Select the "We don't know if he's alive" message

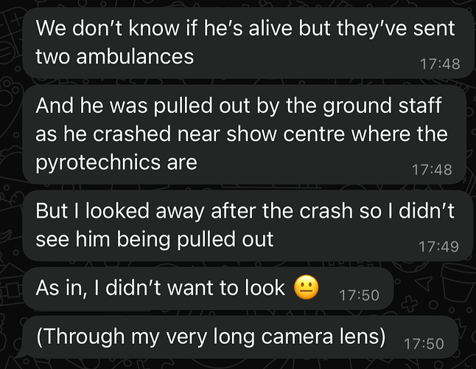coord(221,42)
